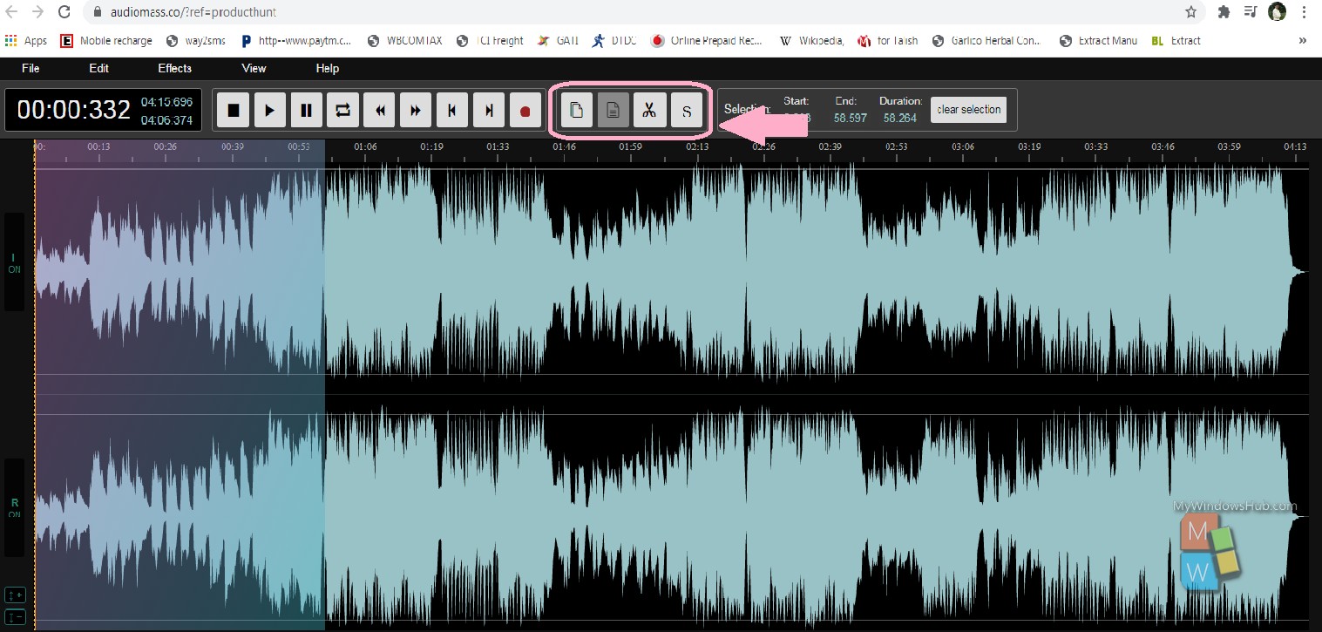The width and height of the screenshot is (1322, 632).
Task: Open the DTDC bookmark
Action: tap(614, 40)
